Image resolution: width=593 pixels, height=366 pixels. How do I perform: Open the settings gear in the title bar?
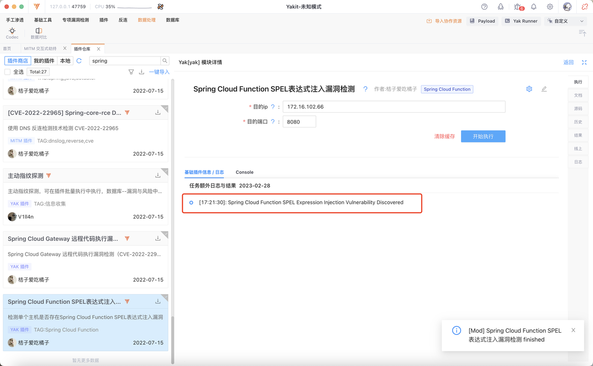(x=550, y=7)
